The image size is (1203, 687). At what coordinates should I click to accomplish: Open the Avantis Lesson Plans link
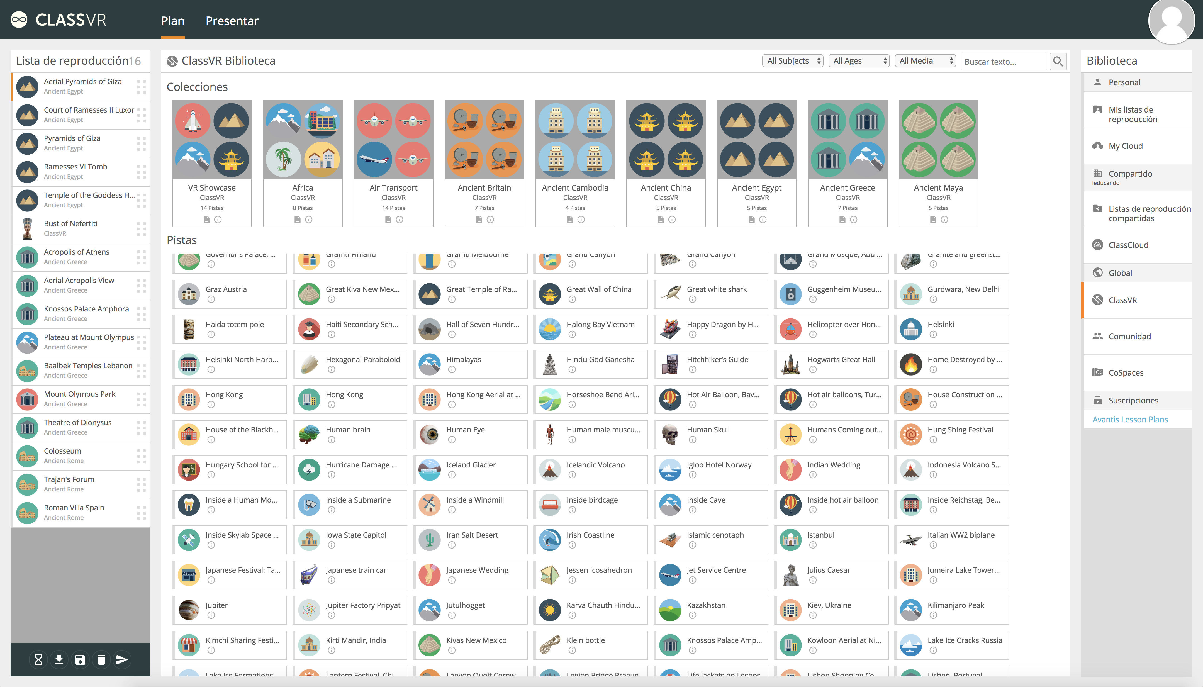coord(1130,419)
